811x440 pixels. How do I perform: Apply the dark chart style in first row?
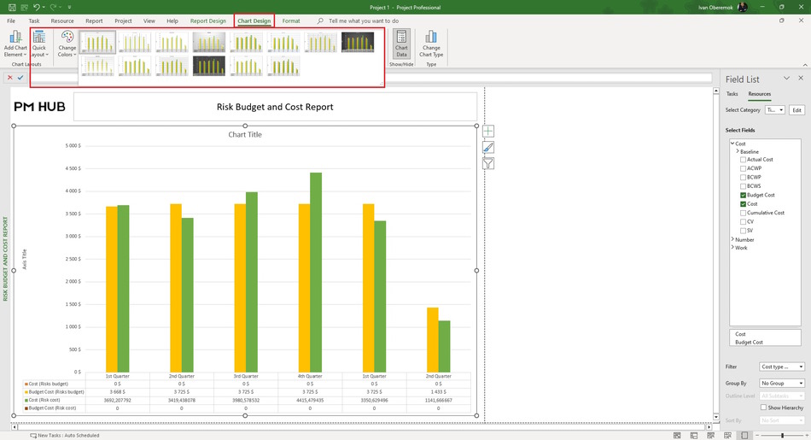tap(358, 43)
